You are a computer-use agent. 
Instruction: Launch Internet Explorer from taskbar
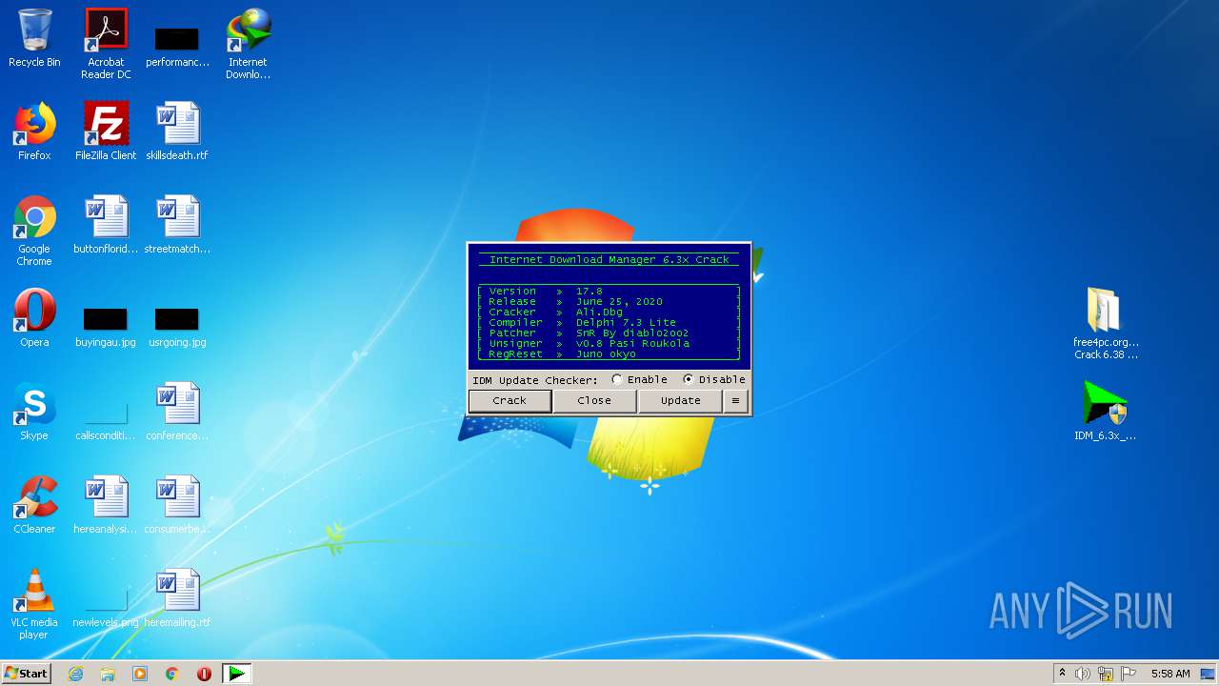pyautogui.click(x=75, y=674)
